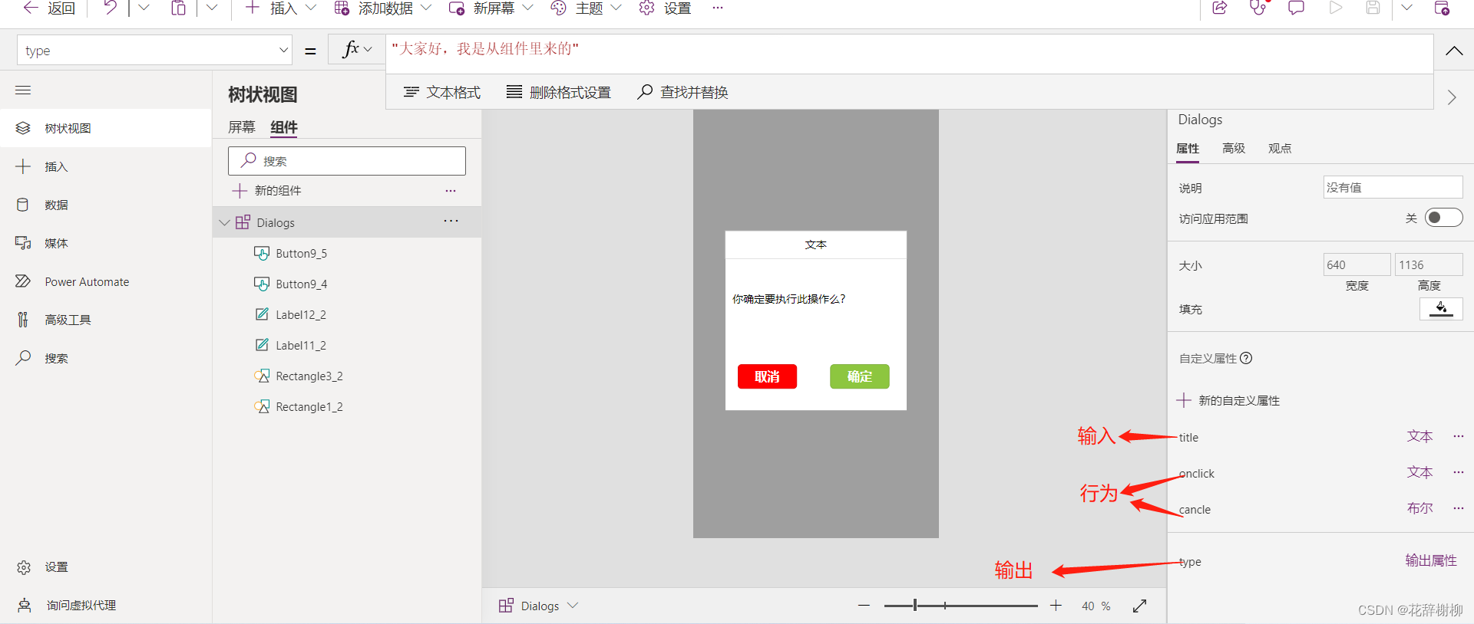The image size is (1474, 624).
Task: Expand the paste options dropdown
Action: pos(212,8)
